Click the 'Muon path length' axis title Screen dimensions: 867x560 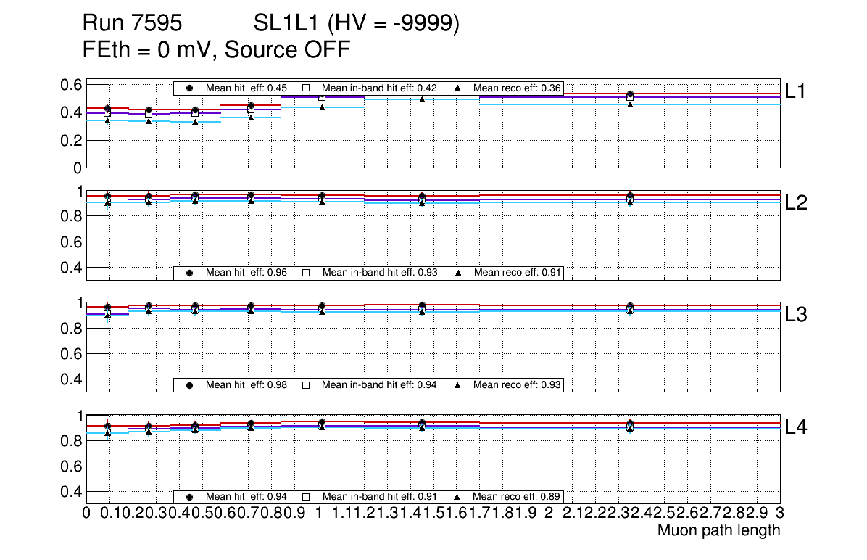[x=718, y=530]
